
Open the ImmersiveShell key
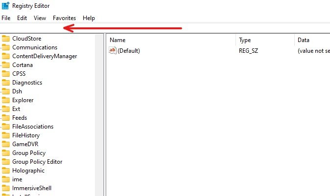click(x=32, y=188)
